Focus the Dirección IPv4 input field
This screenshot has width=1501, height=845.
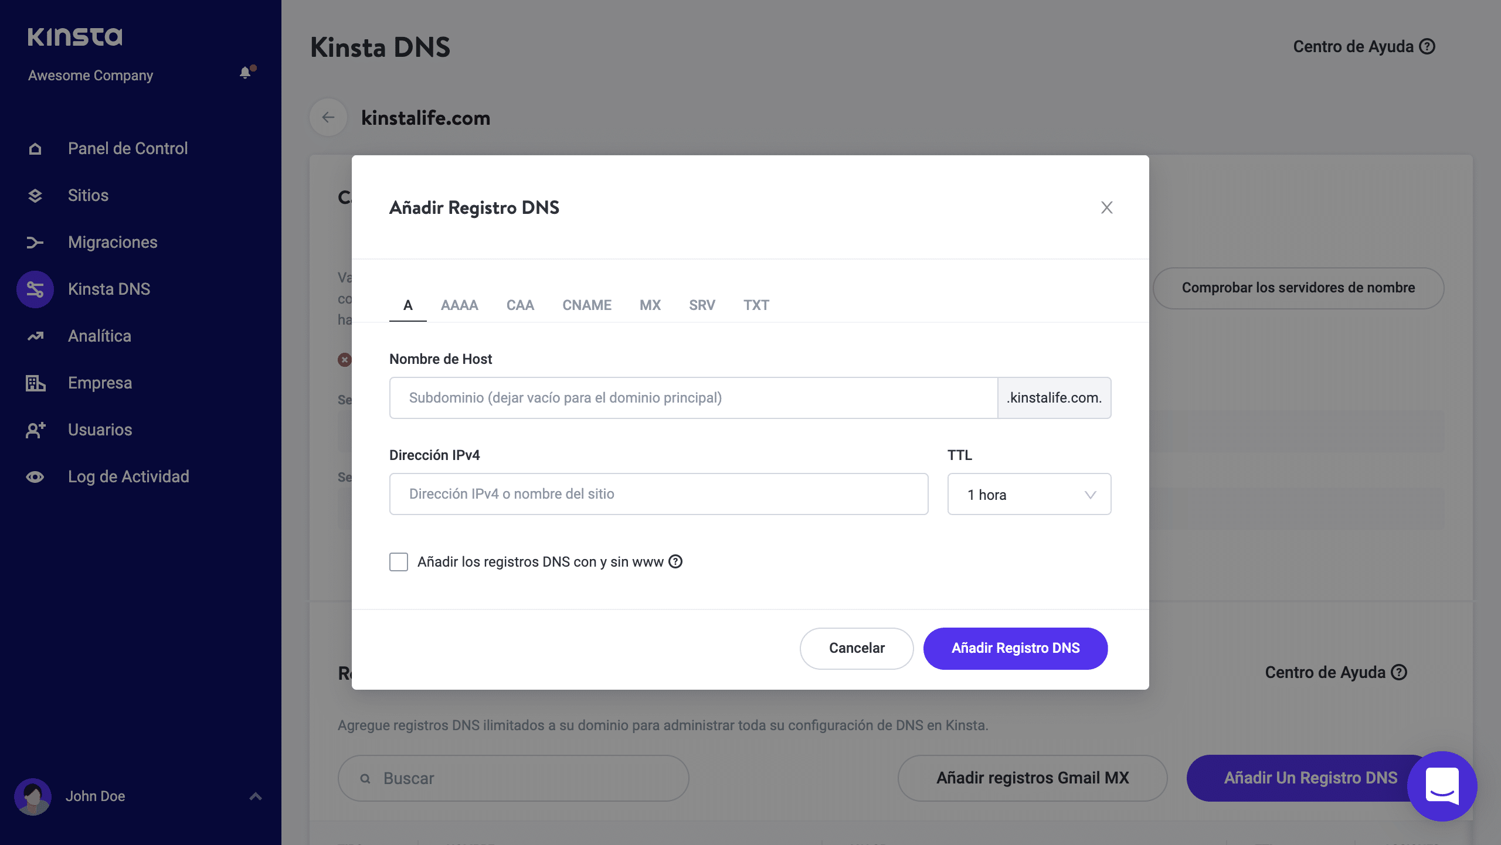coord(658,494)
